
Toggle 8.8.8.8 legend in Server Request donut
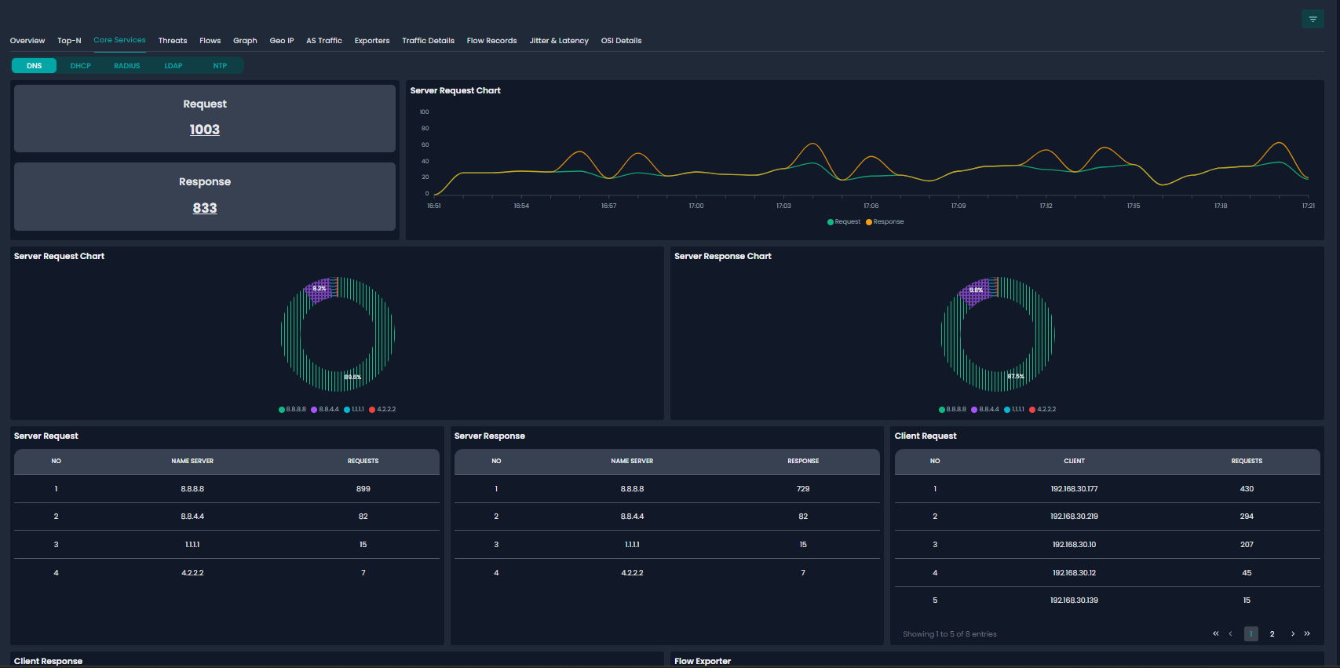tap(293, 410)
